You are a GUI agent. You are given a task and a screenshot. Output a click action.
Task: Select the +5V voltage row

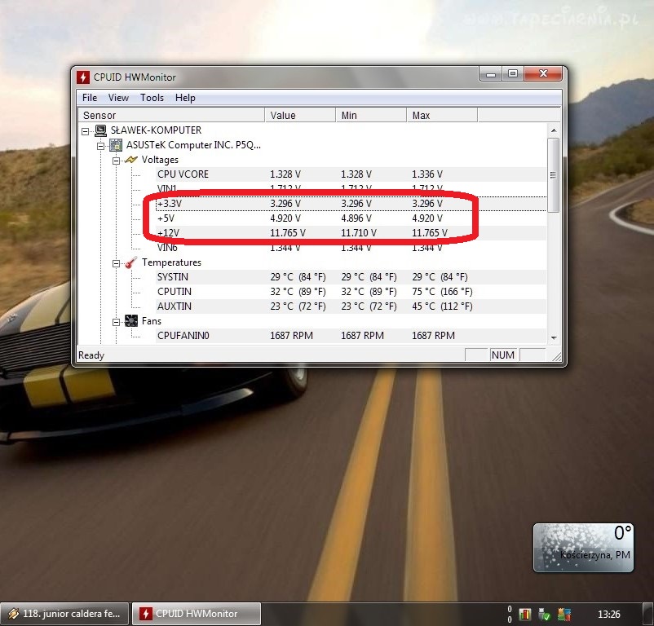(351, 218)
